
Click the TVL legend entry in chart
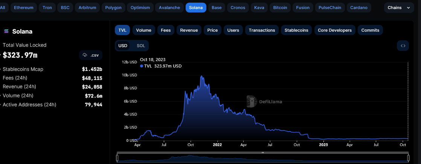click(160, 66)
